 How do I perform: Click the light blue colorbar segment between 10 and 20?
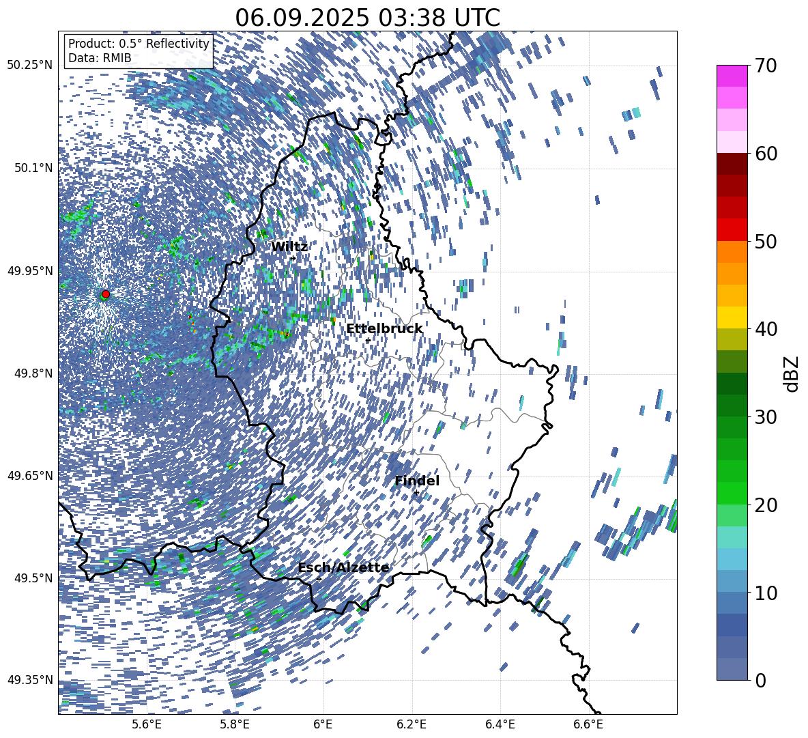[x=732, y=559]
